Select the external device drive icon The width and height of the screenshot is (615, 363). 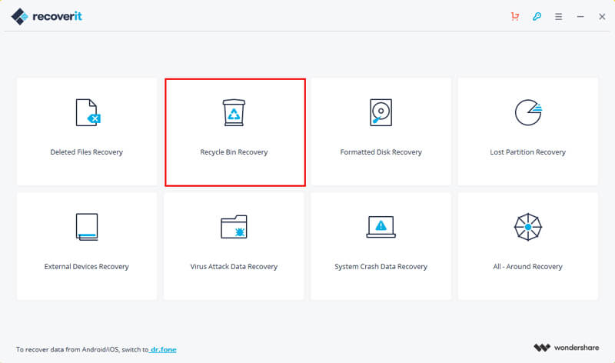pos(87,227)
